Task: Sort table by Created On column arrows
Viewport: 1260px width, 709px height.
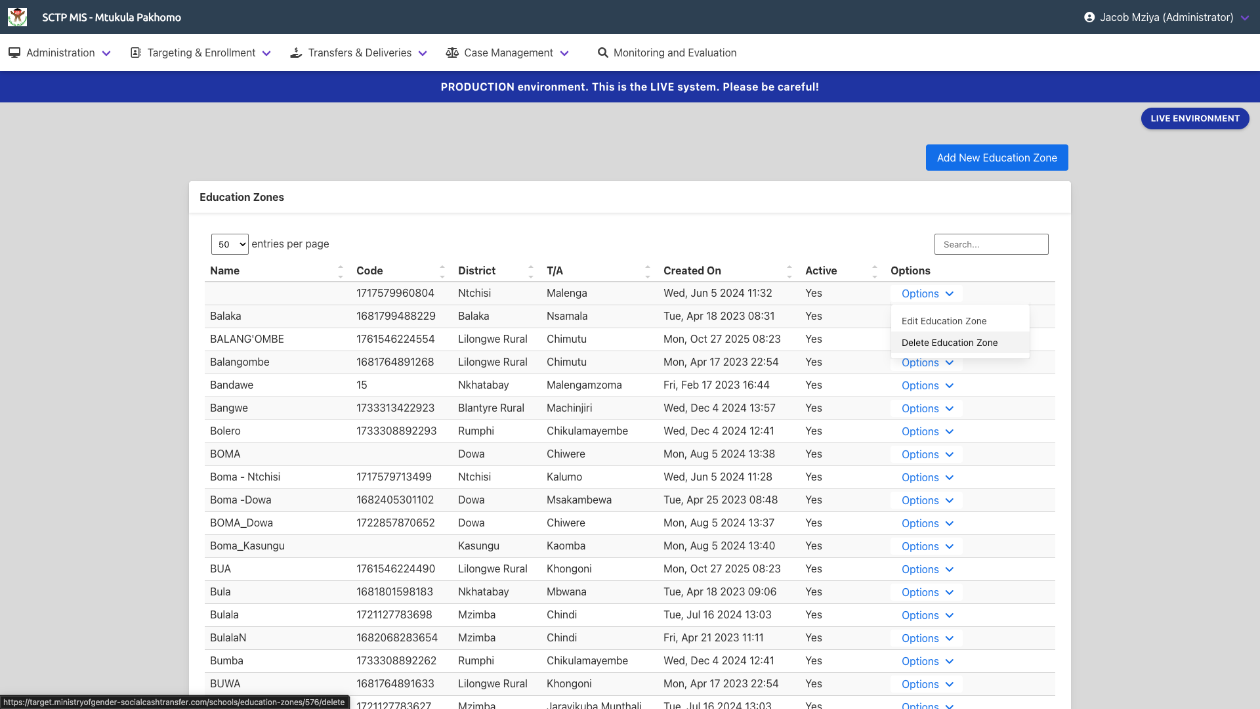Action: coord(789,271)
